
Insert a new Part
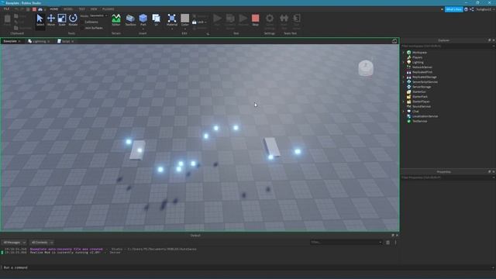click(143, 20)
